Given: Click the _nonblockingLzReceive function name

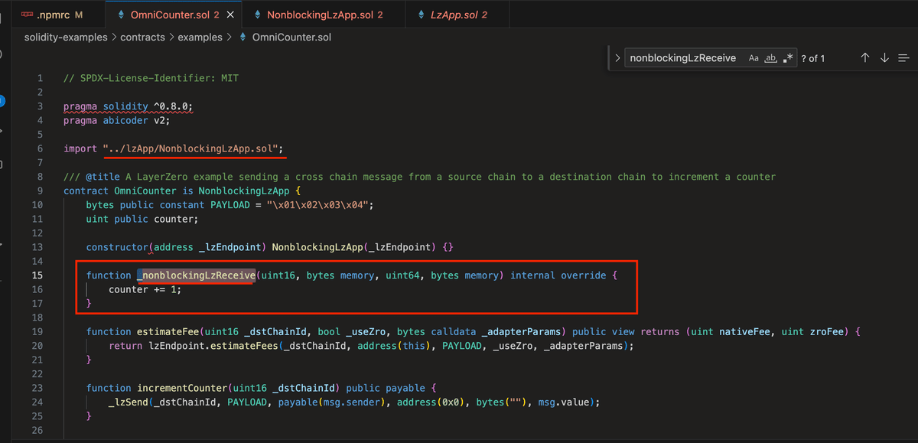Looking at the screenshot, I should (196, 275).
